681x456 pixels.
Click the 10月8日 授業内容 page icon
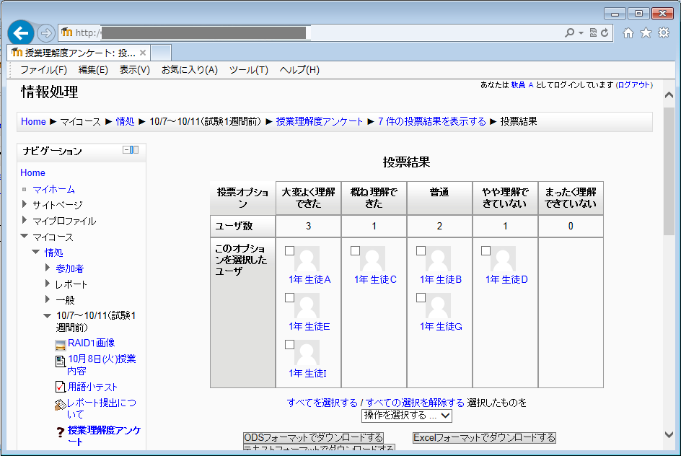click(x=61, y=361)
